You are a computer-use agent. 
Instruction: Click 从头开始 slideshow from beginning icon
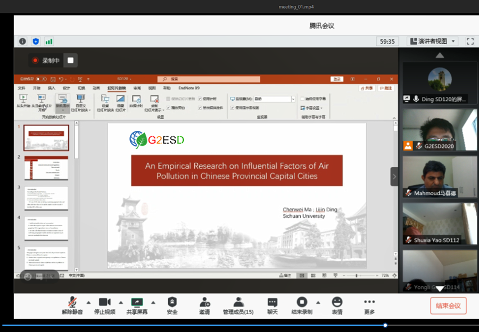tap(23, 98)
